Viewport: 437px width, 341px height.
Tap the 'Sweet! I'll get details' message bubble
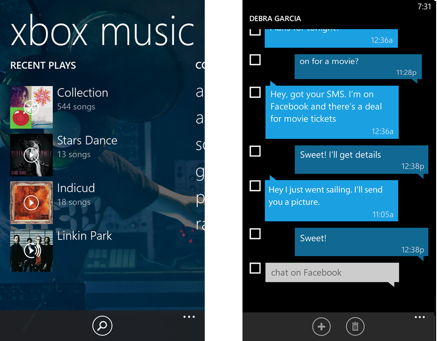click(362, 160)
